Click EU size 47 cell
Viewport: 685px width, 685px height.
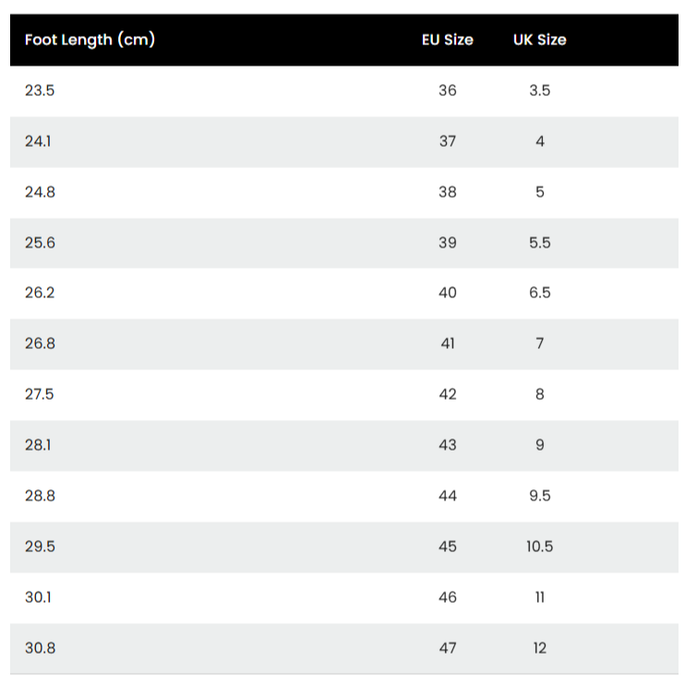click(448, 648)
